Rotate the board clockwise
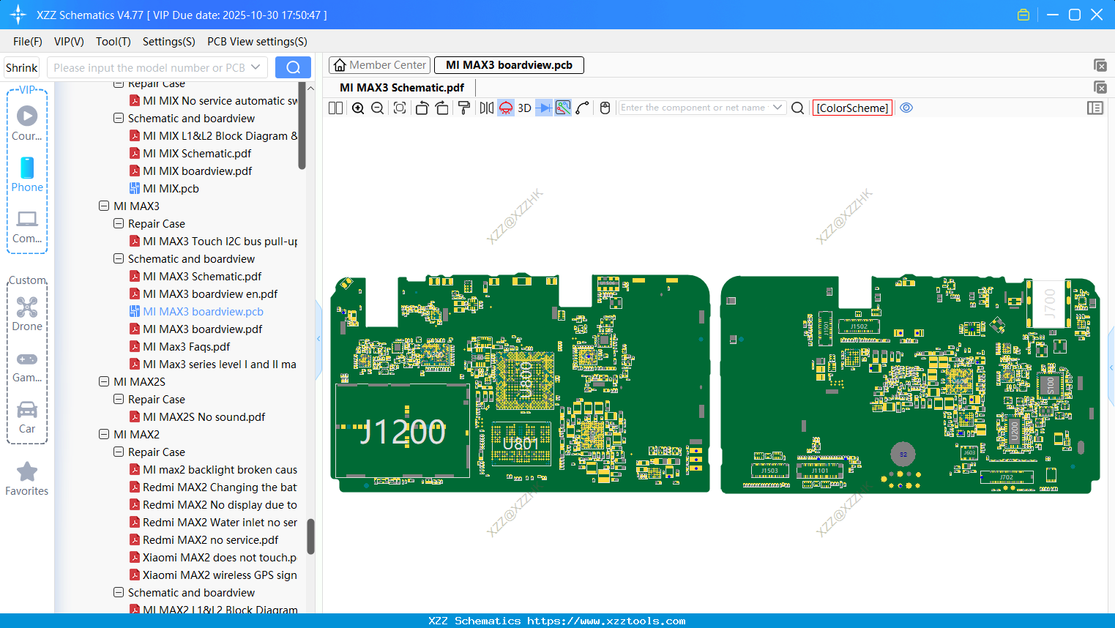Screen dimensions: 1115x628 click(442, 108)
